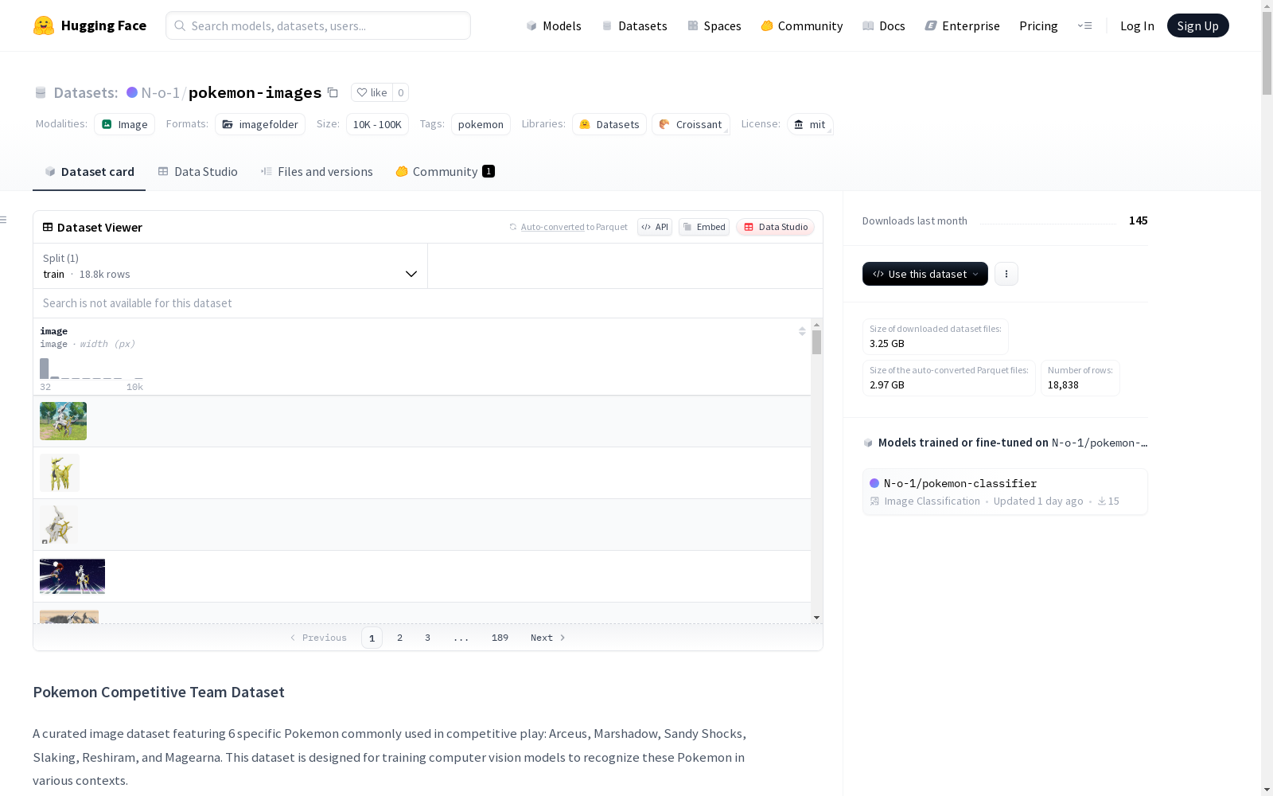Viewport: 1273px width, 796px height.
Task: Click the Datasets breadcrumb label
Action: [x=85, y=92]
